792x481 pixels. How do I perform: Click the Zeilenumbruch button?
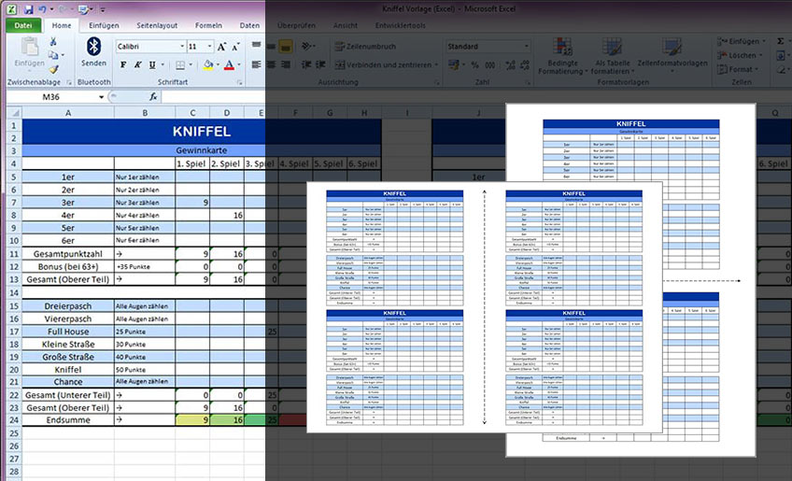click(366, 47)
